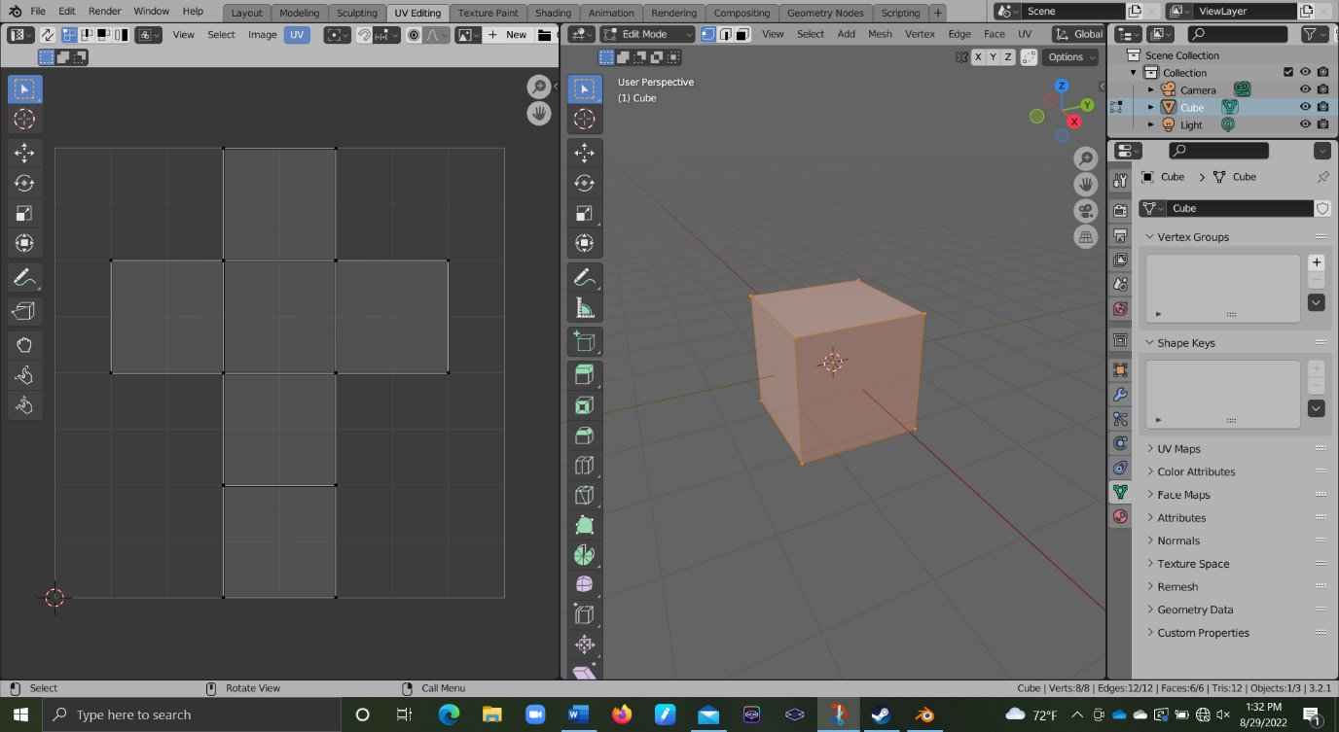Image resolution: width=1339 pixels, height=732 pixels.
Task: Open the Mesh menu in 3D viewport
Action: click(880, 34)
